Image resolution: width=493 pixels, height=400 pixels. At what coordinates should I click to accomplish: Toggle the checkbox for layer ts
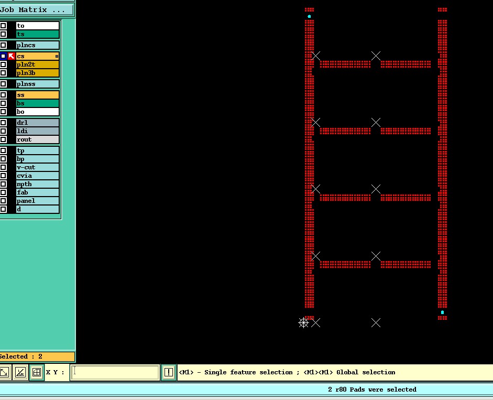click(3, 34)
